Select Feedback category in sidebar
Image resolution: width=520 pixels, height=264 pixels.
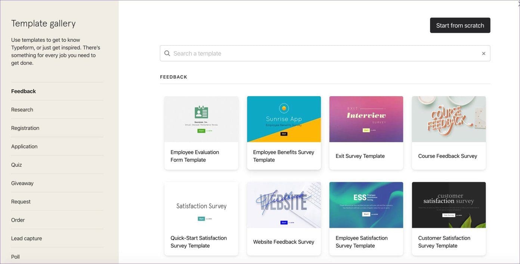tap(24, 91)
